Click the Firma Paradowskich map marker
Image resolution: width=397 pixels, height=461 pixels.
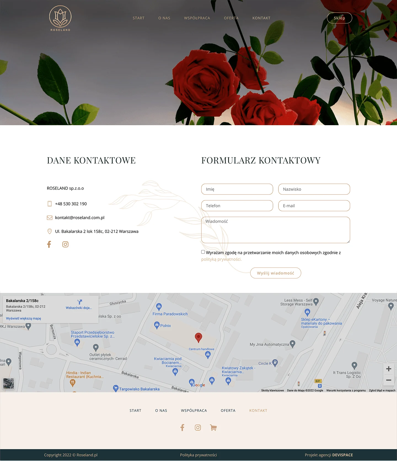[x=159, y=307]
